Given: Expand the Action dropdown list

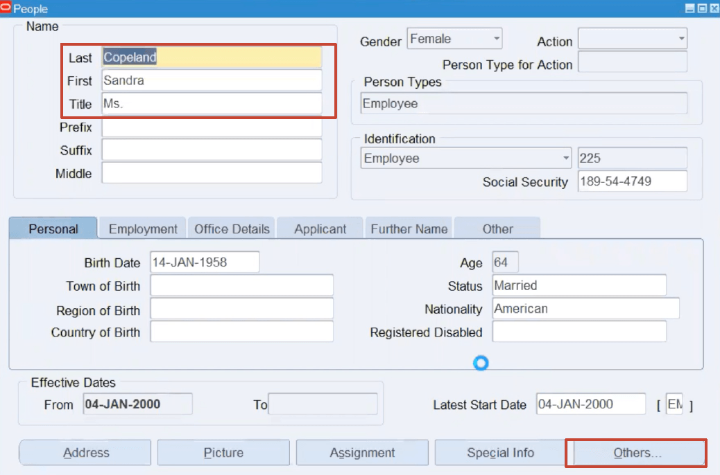Looking at the screenshot, I should tap(681, 39).
